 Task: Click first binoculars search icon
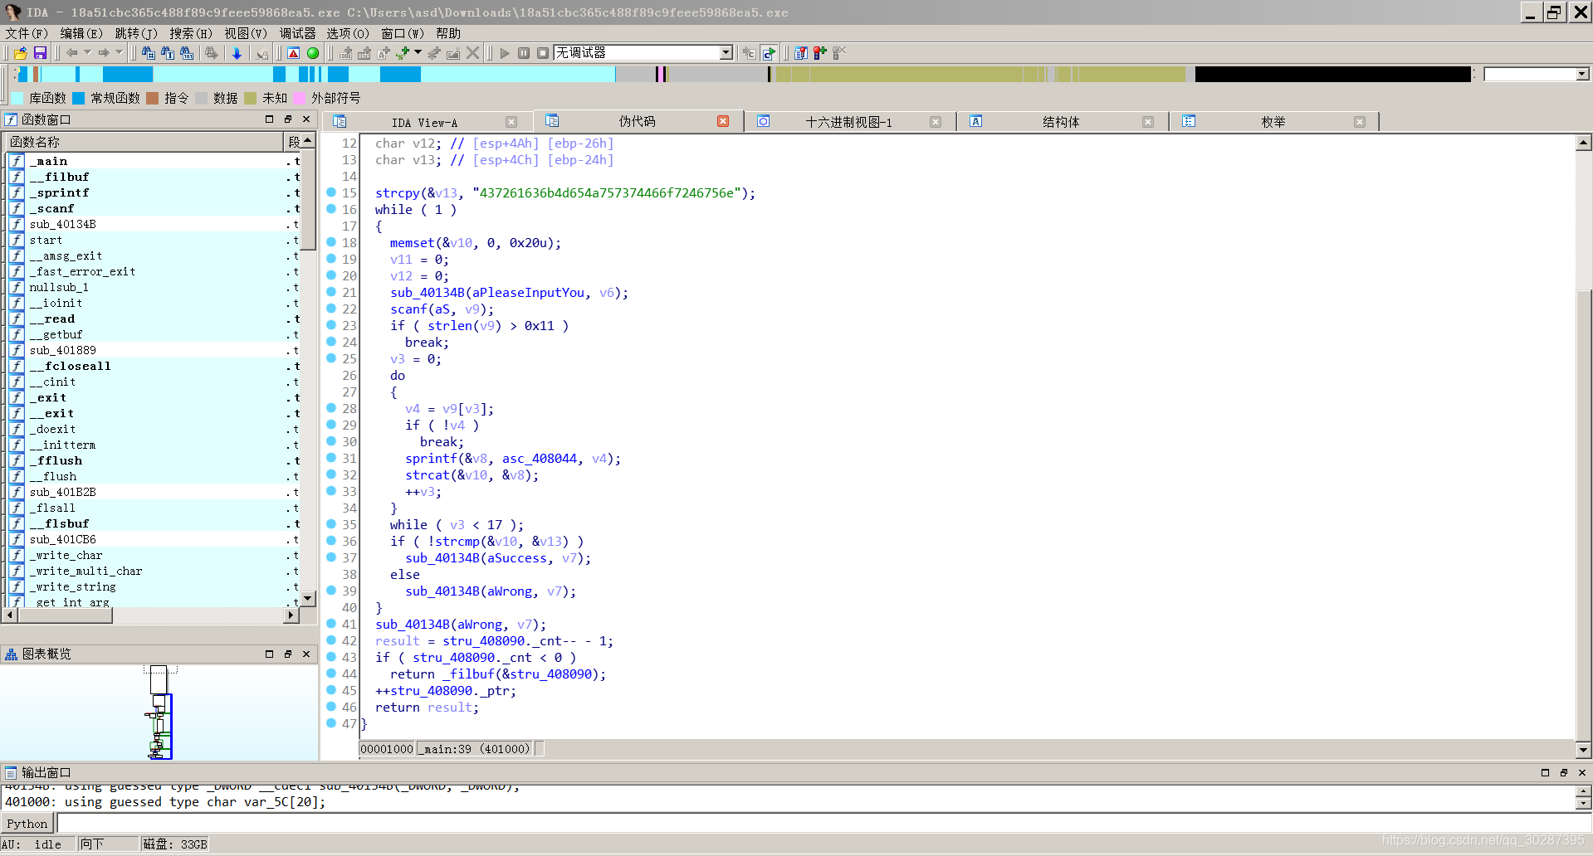(149, 53)
